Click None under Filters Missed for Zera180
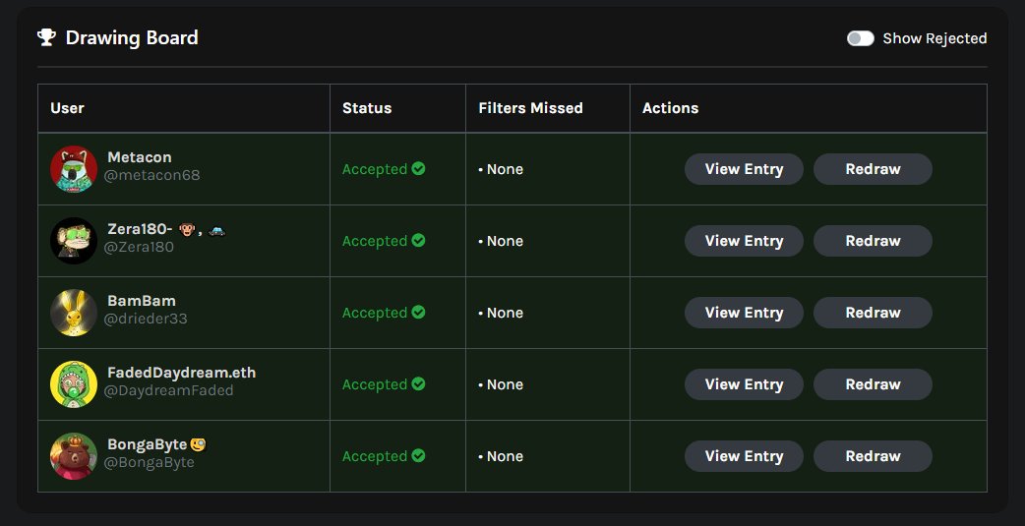This screenshot has height=526, width=1025. pos(505,241)
